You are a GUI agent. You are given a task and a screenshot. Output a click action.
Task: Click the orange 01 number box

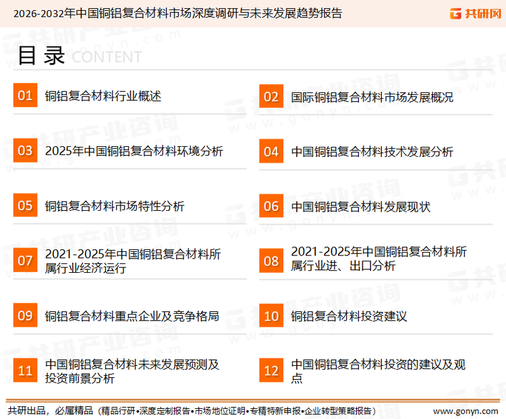pos(25,95)
